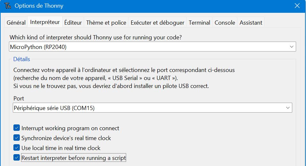
Task: Click the Détails group label
Action: pyautogui.click(x=22, y=59)
